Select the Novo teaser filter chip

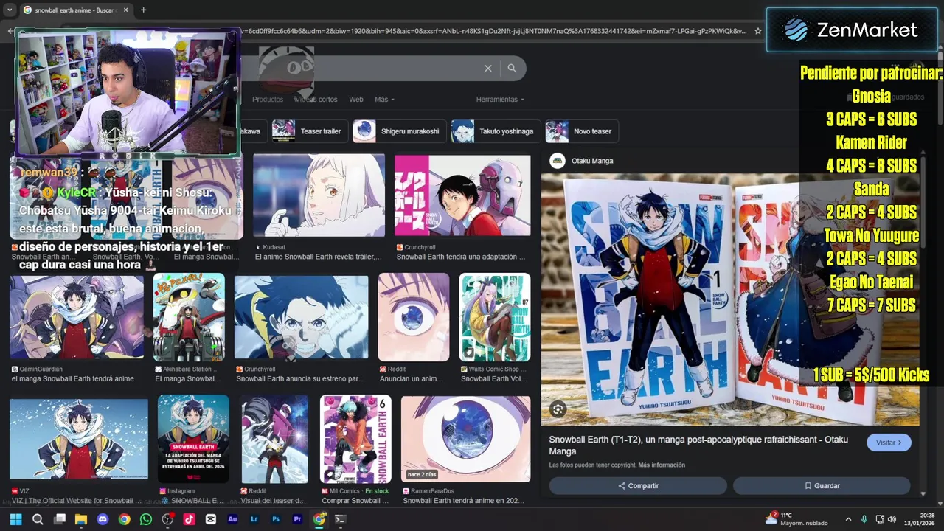[x=582, y=131]
